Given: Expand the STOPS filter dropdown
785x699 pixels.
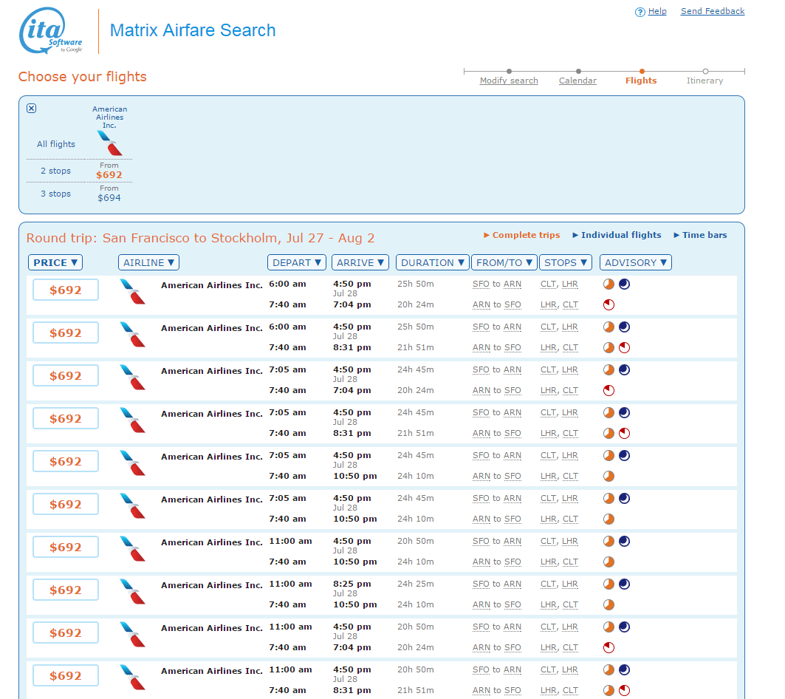Looking at the screenshot, I should 566,262.
